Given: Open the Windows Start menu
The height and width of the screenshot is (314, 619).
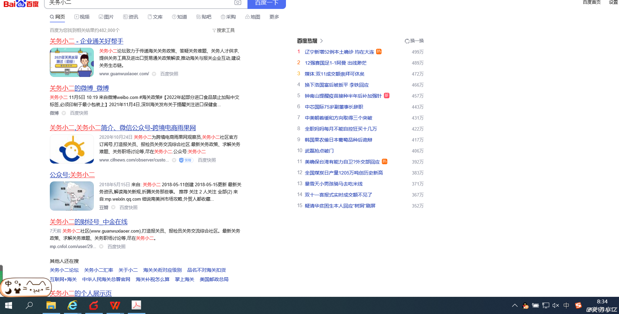Looking at the screenshot, I should pyautogui.click(x=9, y=305).
